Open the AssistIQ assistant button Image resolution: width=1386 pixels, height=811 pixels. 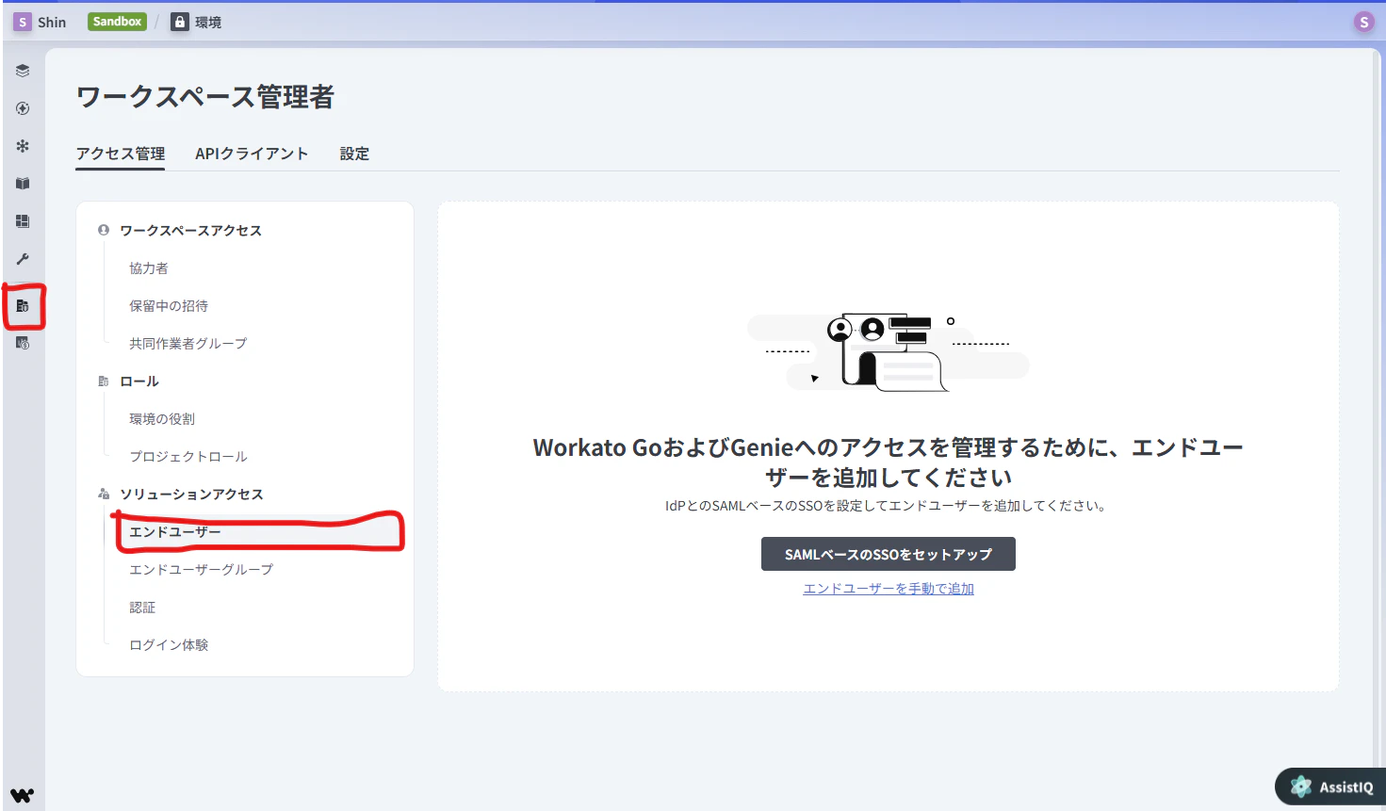tap(1332, 787)
